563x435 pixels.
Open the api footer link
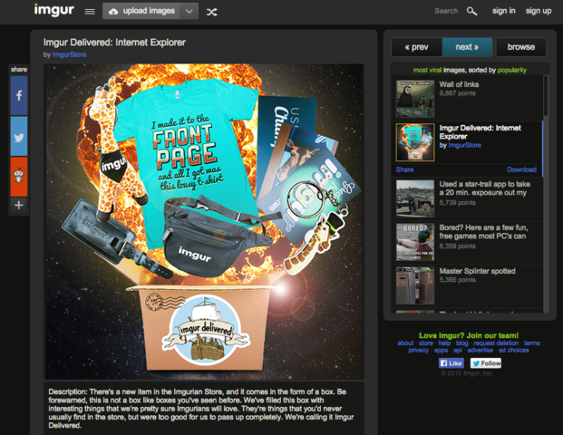pyautogui.click(x=457, y=350)
